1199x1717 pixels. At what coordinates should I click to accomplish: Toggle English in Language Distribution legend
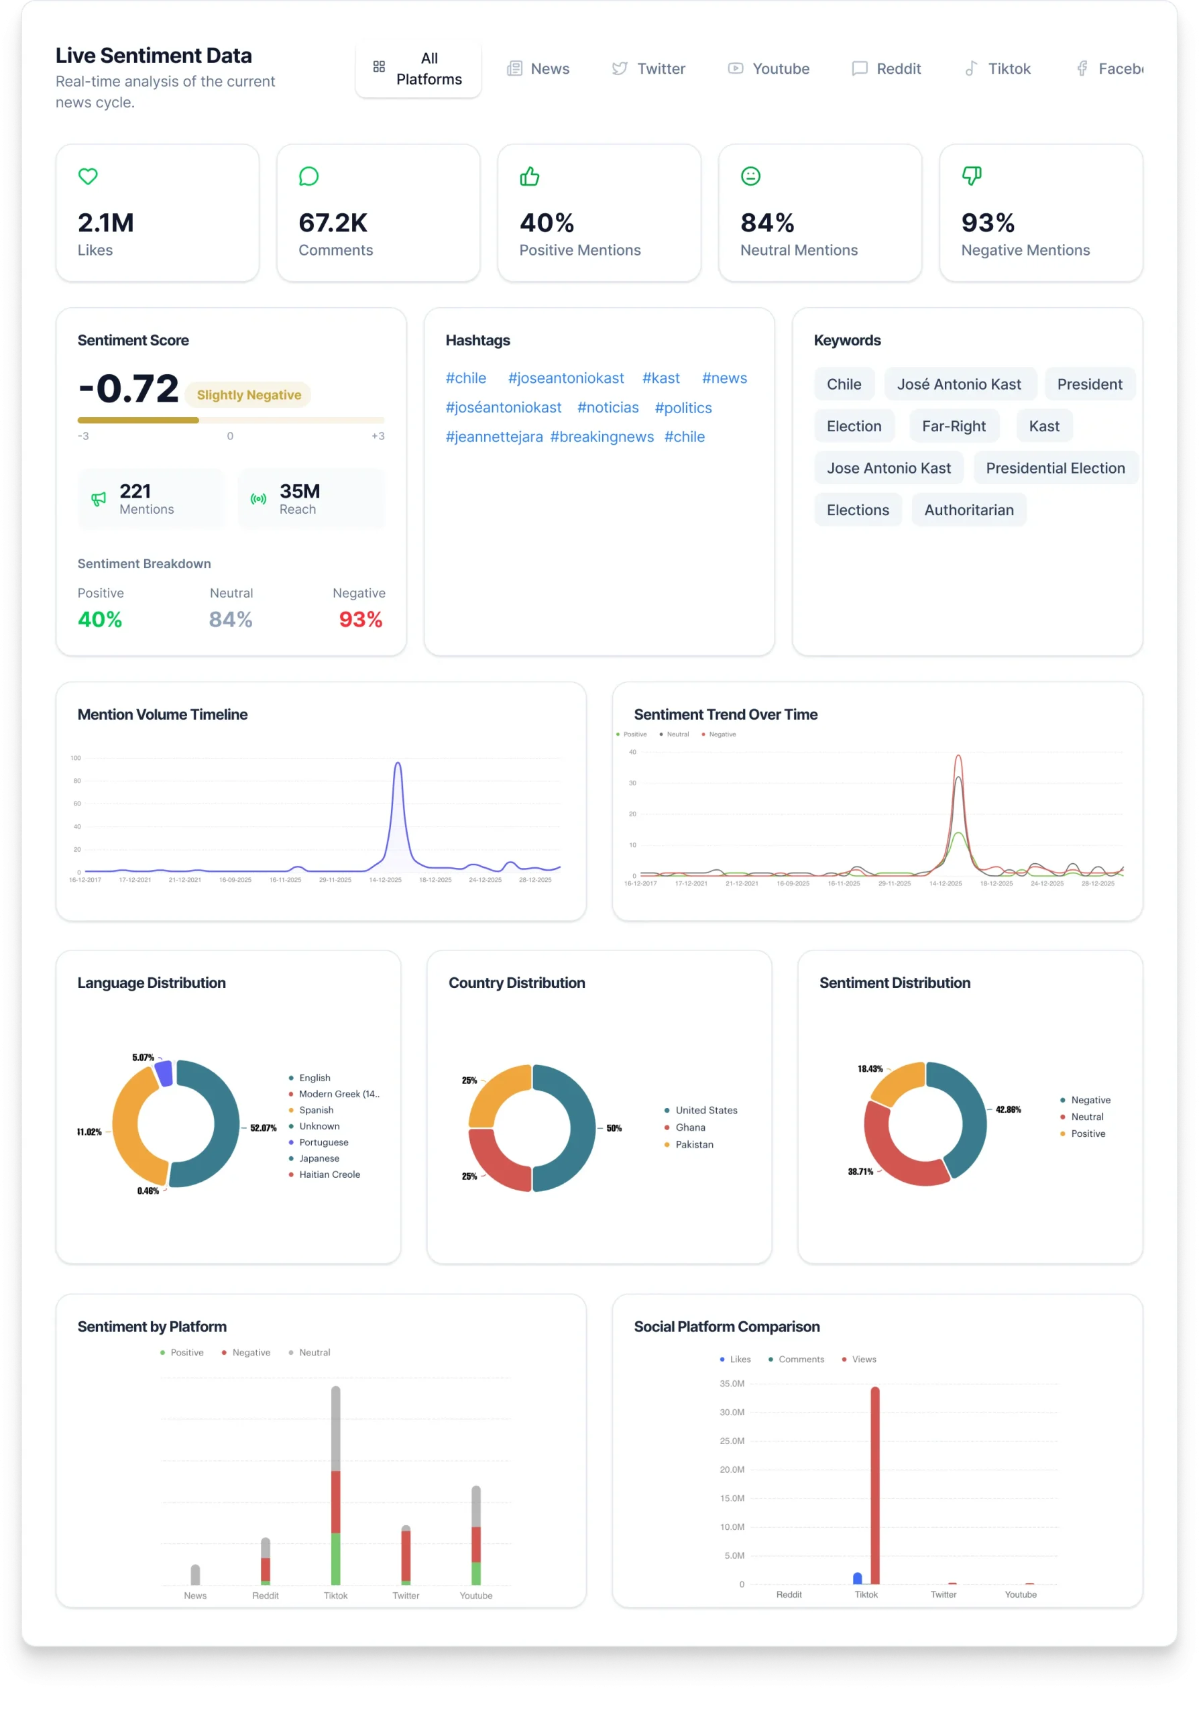point(310,1078)
